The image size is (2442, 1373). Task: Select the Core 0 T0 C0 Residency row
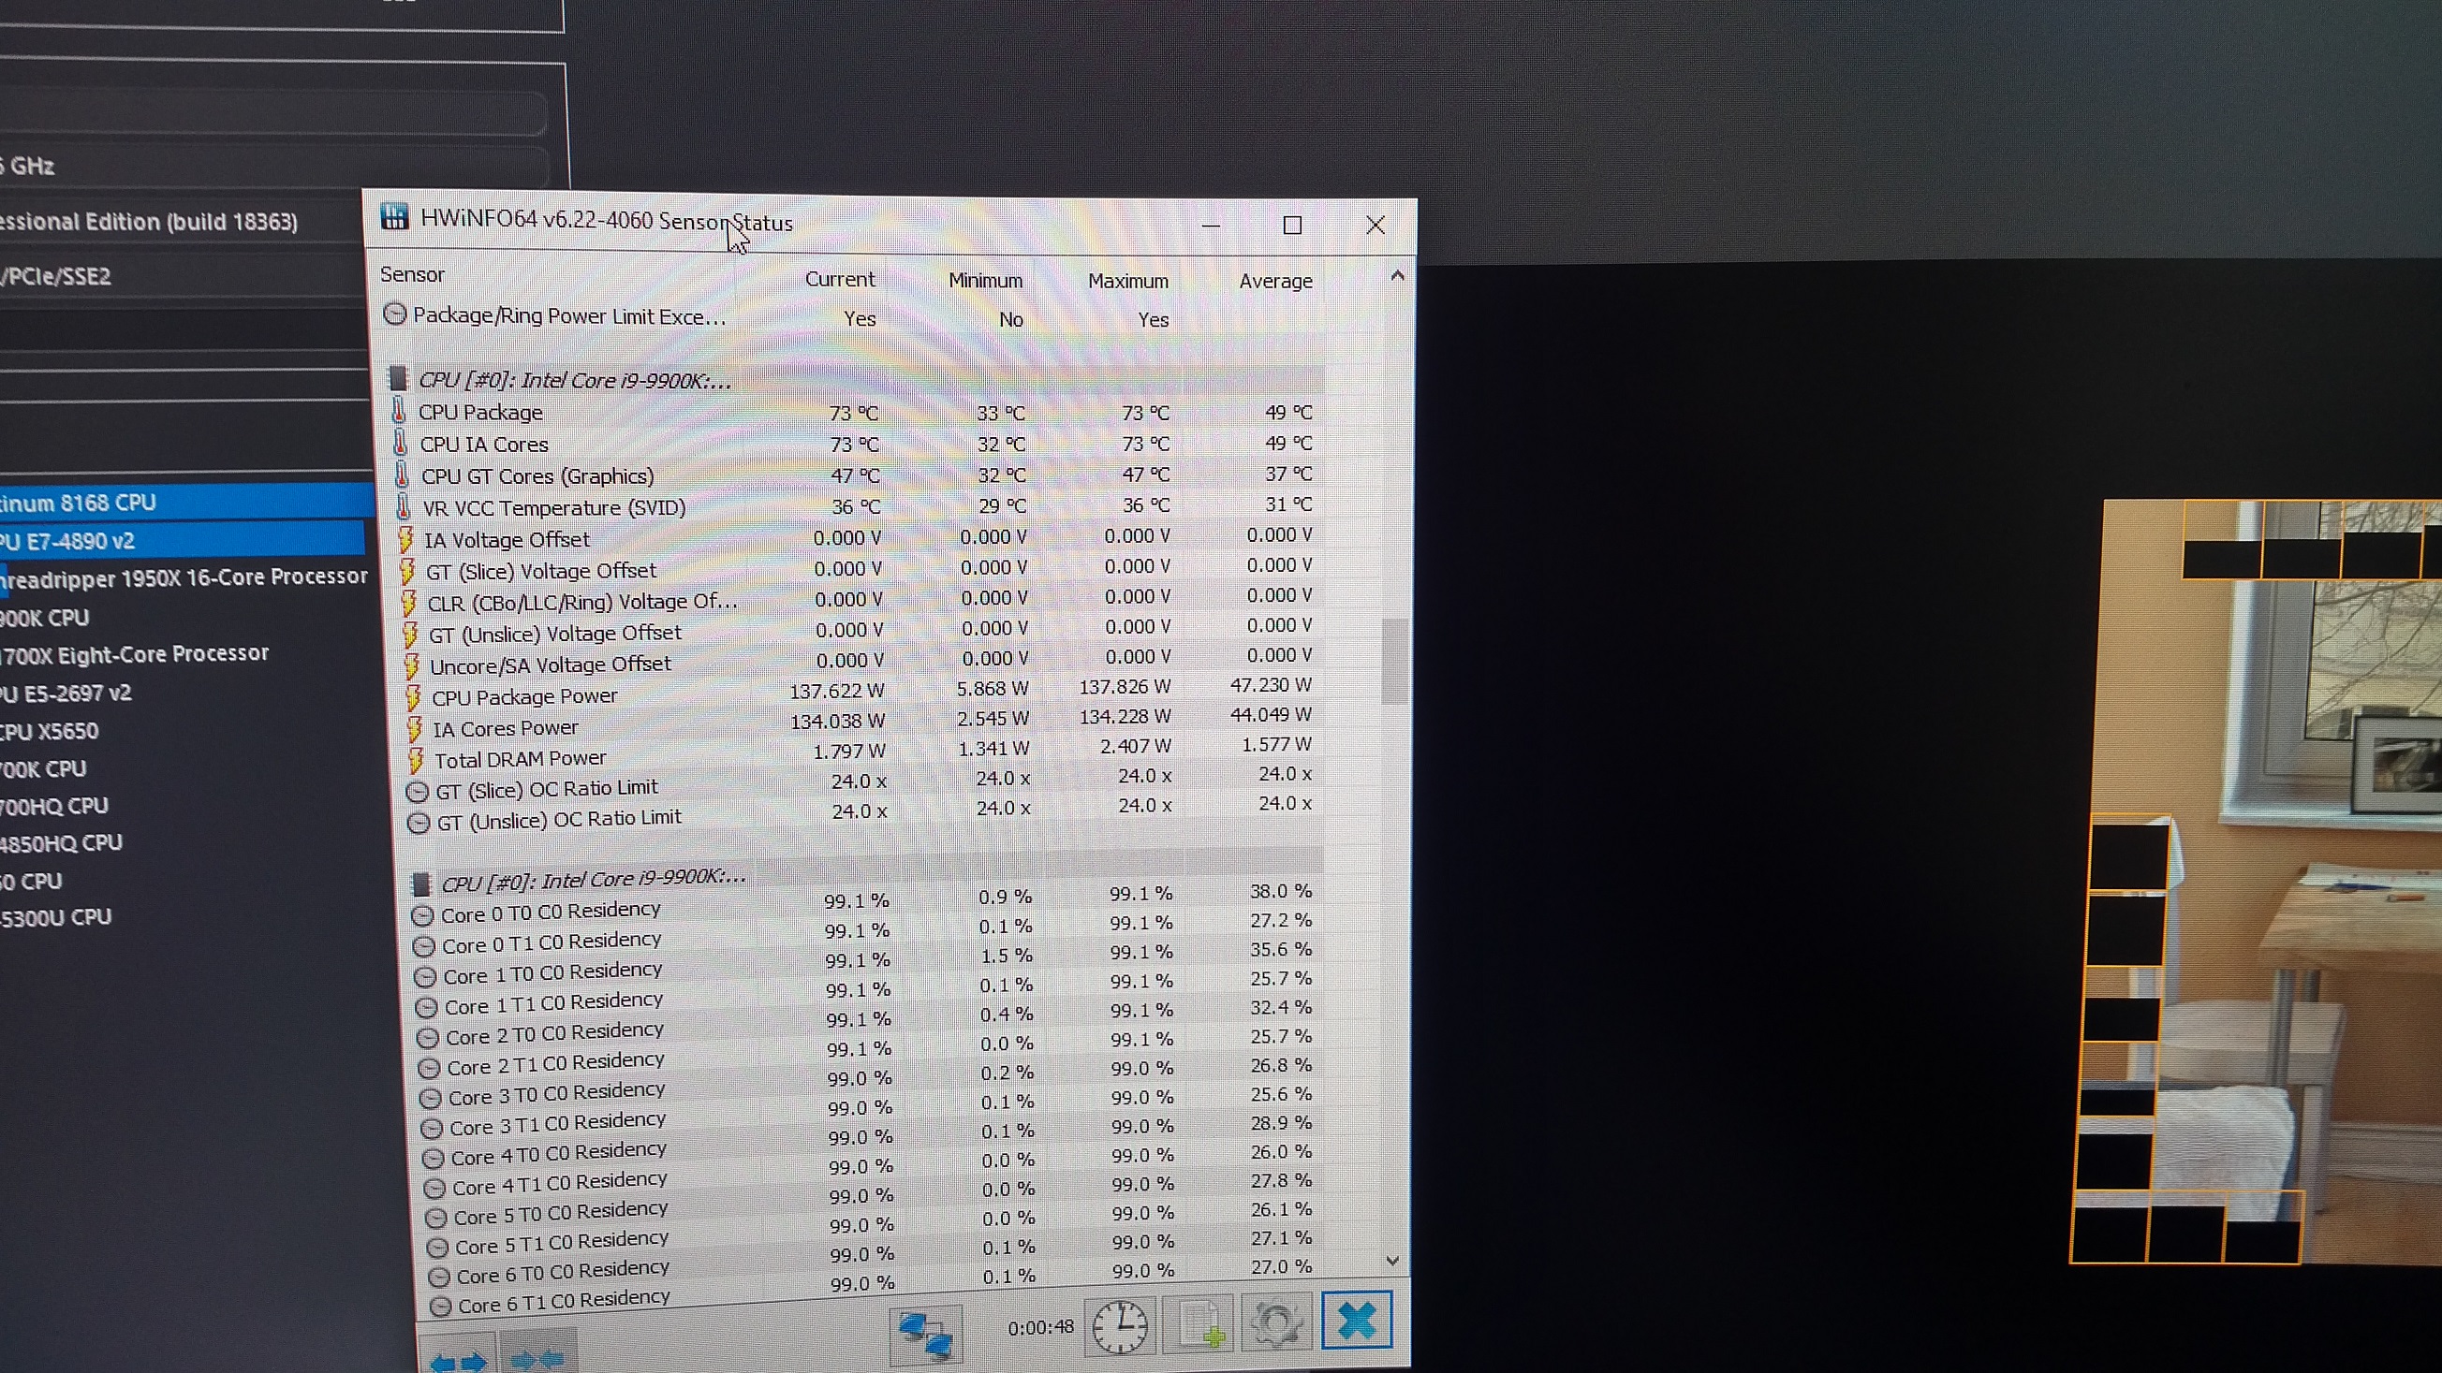click(x=550, y=912)
